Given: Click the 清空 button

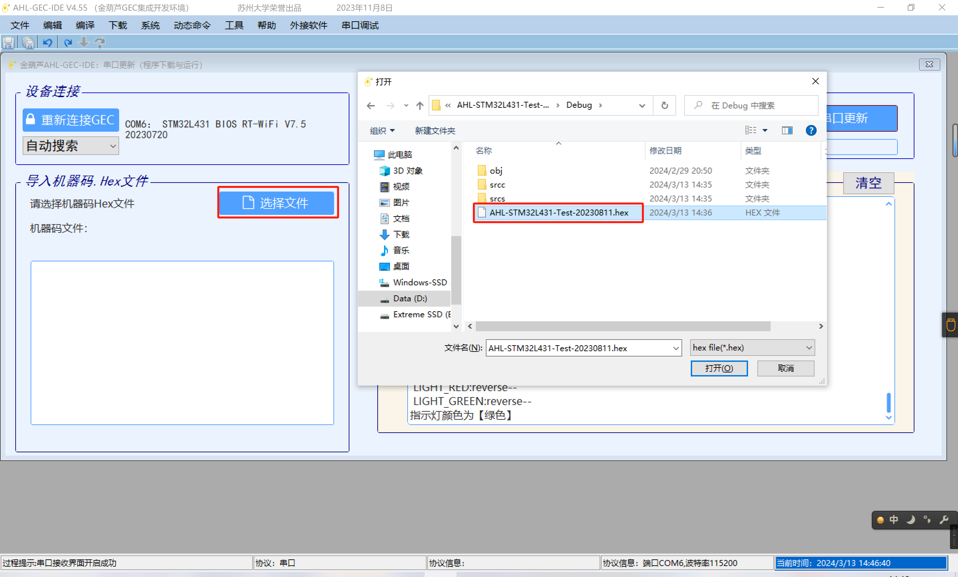Looking at the screenshot, I should [x=868, y=183].
